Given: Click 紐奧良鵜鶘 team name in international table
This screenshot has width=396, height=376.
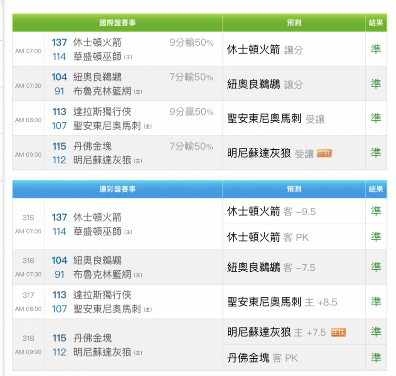Looking at the screenshot, I should (x=97, y=77).
